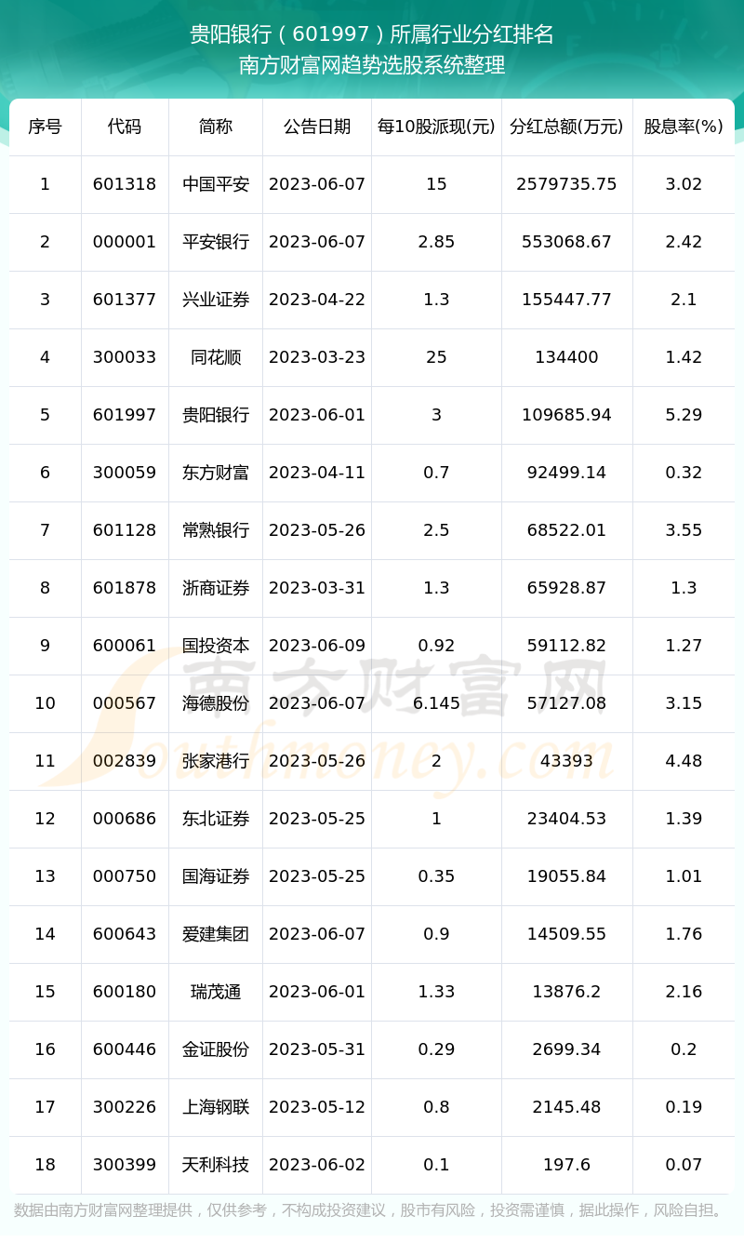Click stock code 002839
The width and height of the screenshot is (744, 1256).
point(125,761)
